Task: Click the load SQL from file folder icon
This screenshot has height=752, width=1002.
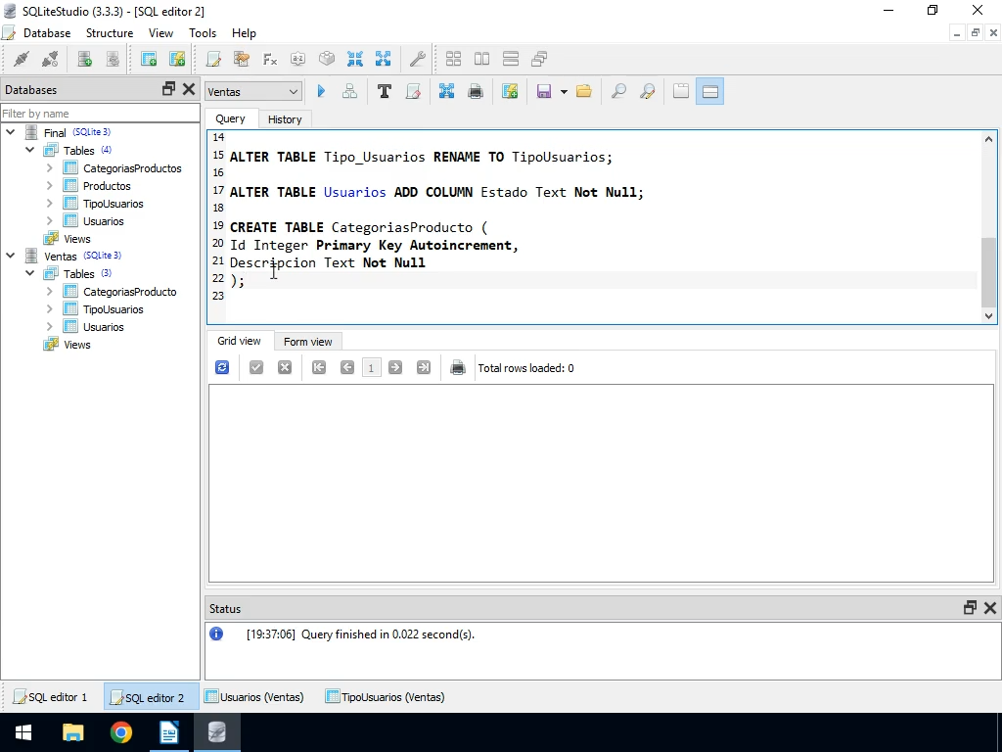Action: pos(584,91)
